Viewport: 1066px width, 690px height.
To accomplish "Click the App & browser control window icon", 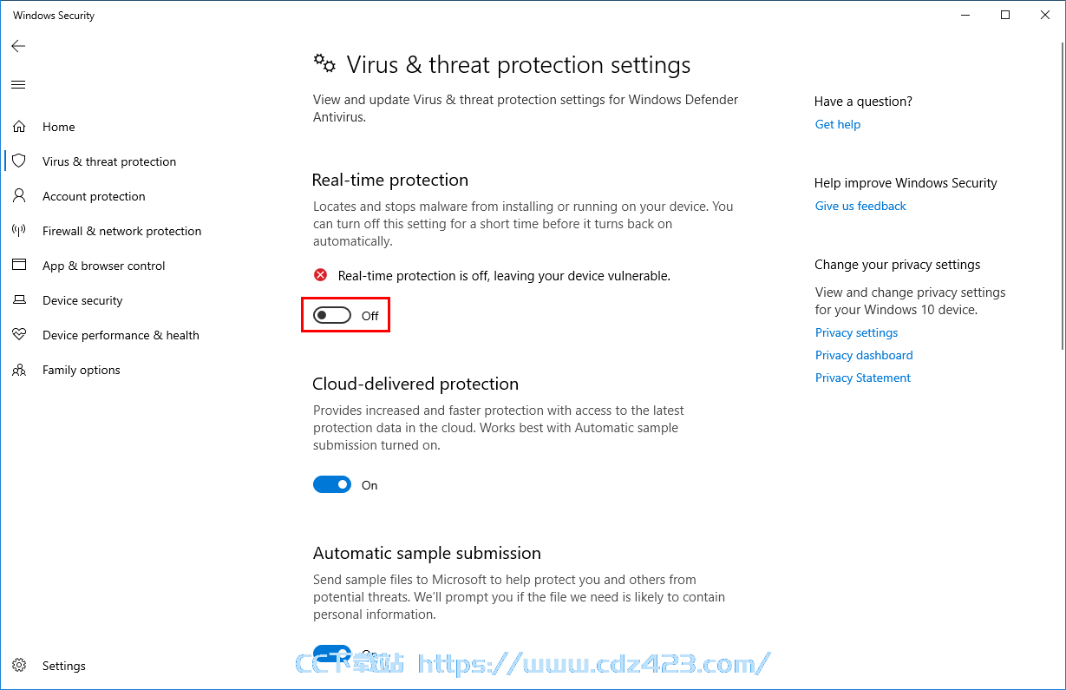I will 19,266.
